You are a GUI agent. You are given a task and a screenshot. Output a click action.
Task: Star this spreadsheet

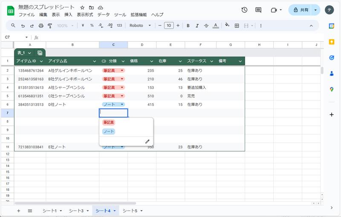click(x=82, y=8)
